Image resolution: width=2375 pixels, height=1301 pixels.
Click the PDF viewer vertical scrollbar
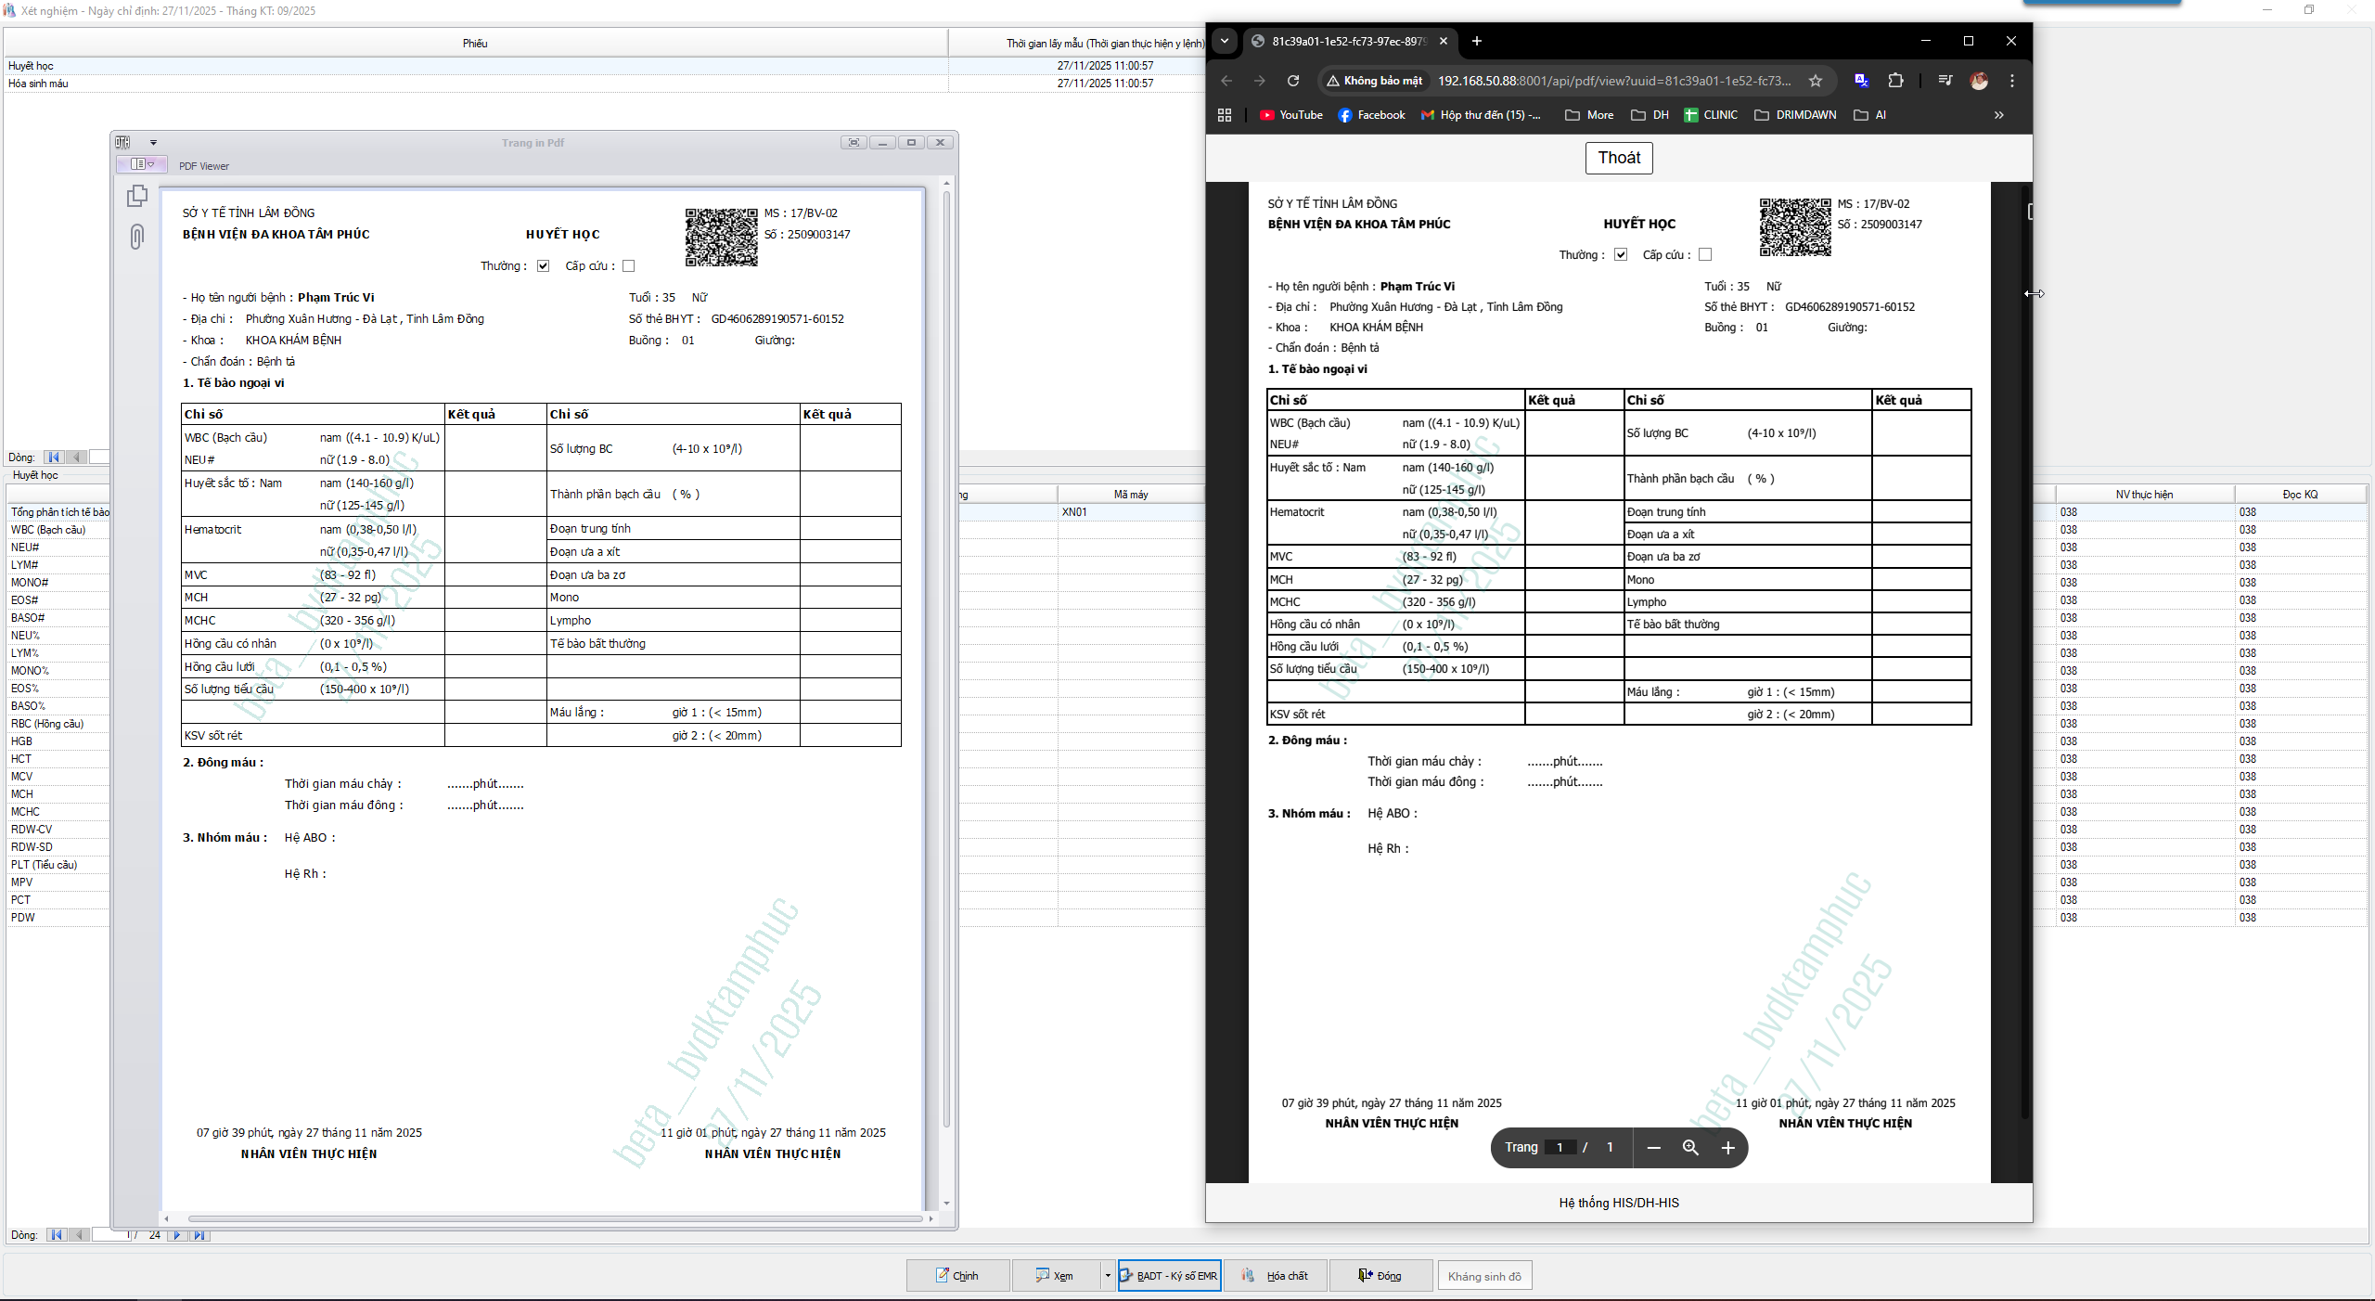click(x=946, y=650)
